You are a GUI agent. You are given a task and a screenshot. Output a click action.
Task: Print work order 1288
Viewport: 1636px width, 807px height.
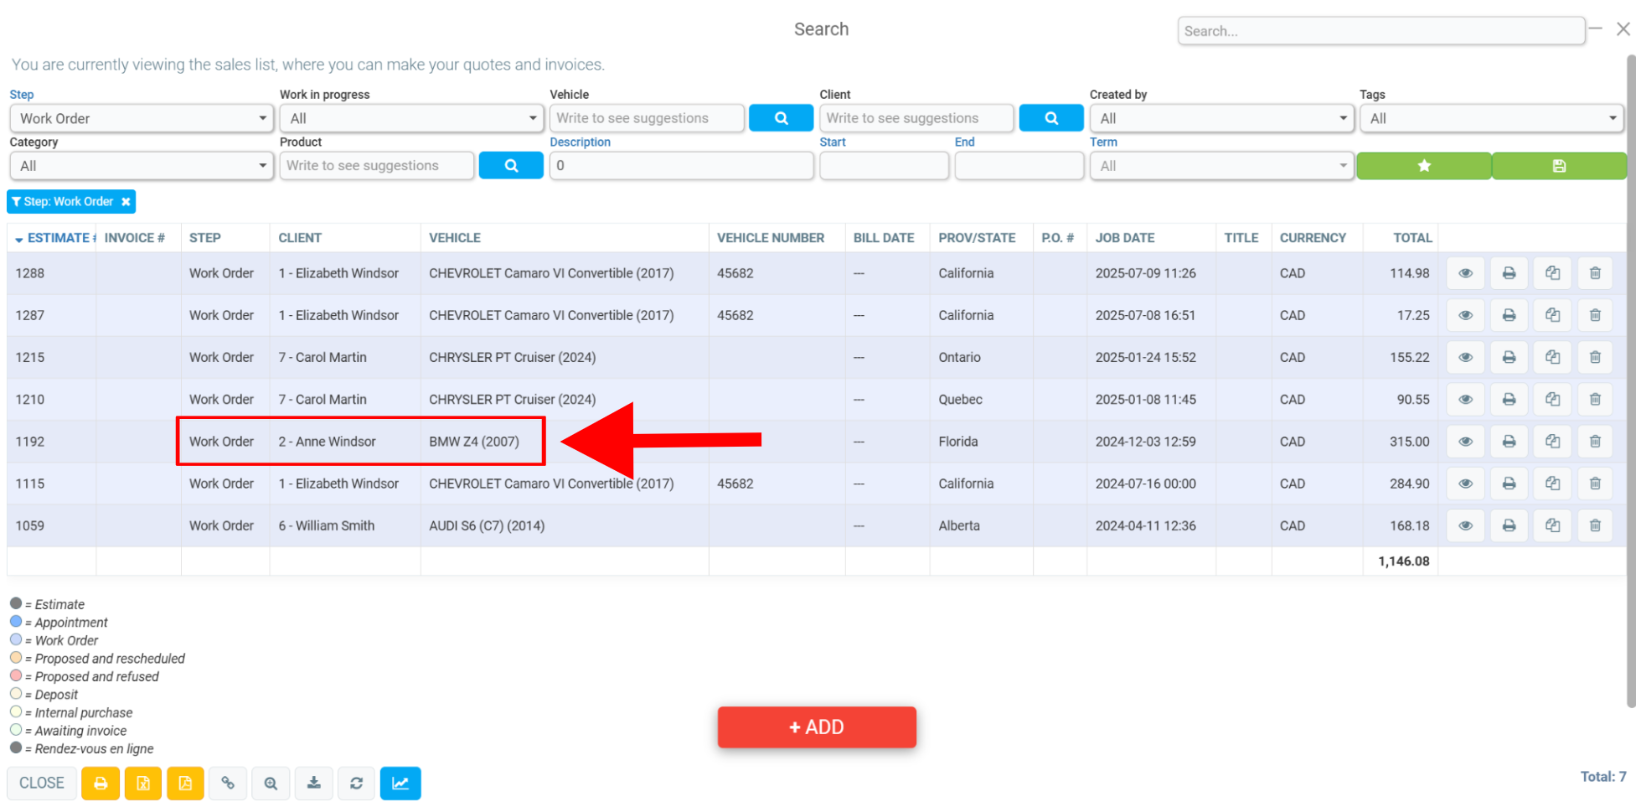click(x=1509, y=273)
